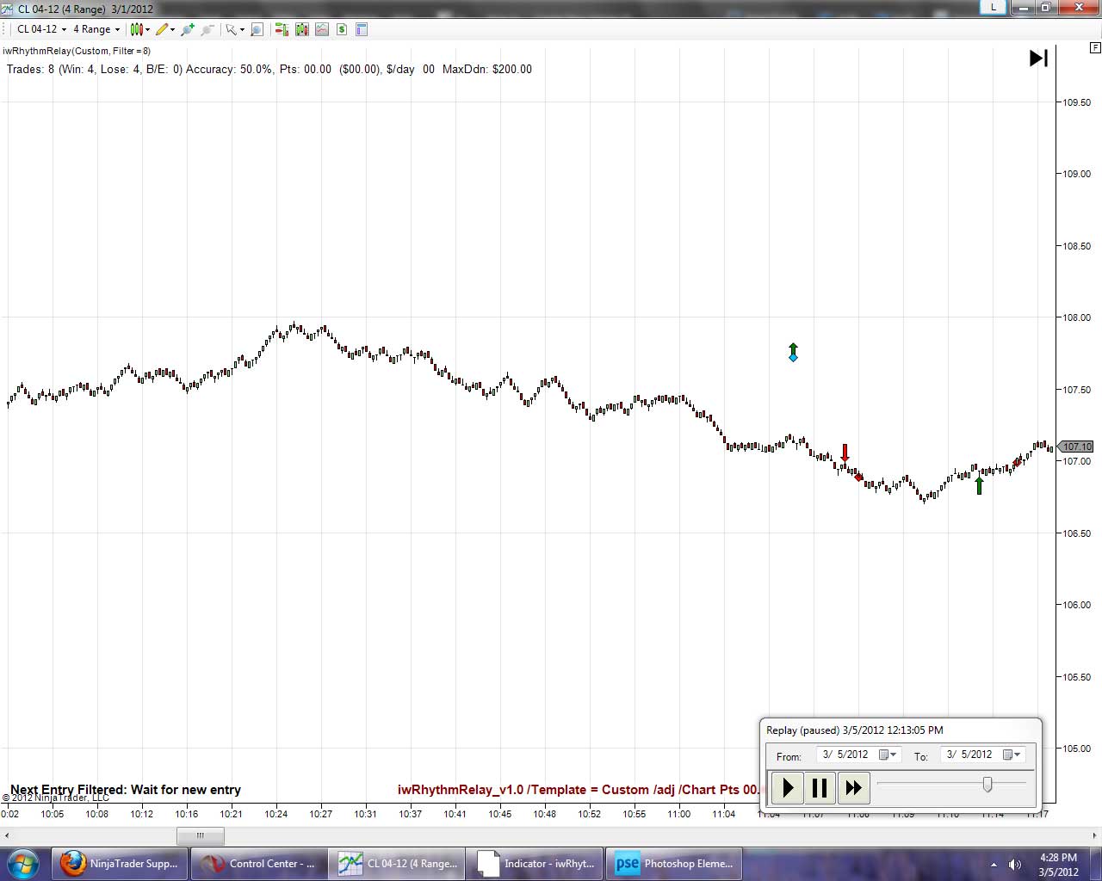Click the iwRhythmRelay indicator label
Screen dimensions: 1102x881
point(77,51)
